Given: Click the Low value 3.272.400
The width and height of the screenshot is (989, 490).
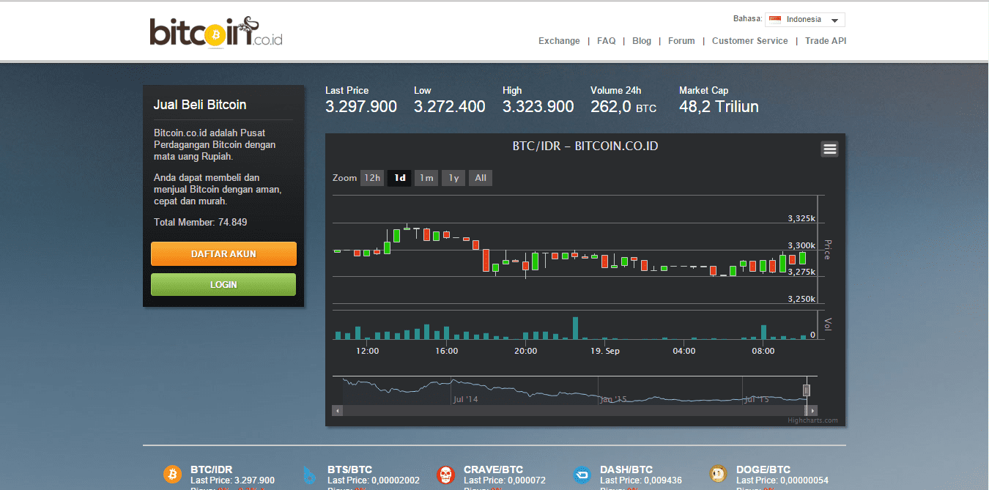Looking at the screenshot, I should click(x=450, y=107).
